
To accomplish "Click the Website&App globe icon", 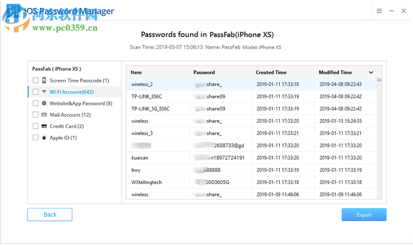I will tap(44, 103).
